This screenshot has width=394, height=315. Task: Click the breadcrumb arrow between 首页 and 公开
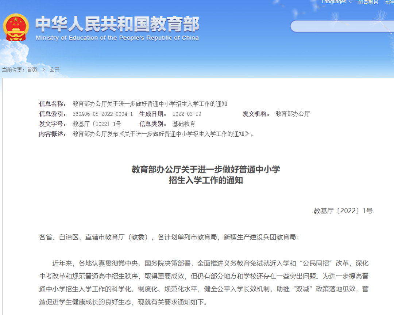[43, 70]
